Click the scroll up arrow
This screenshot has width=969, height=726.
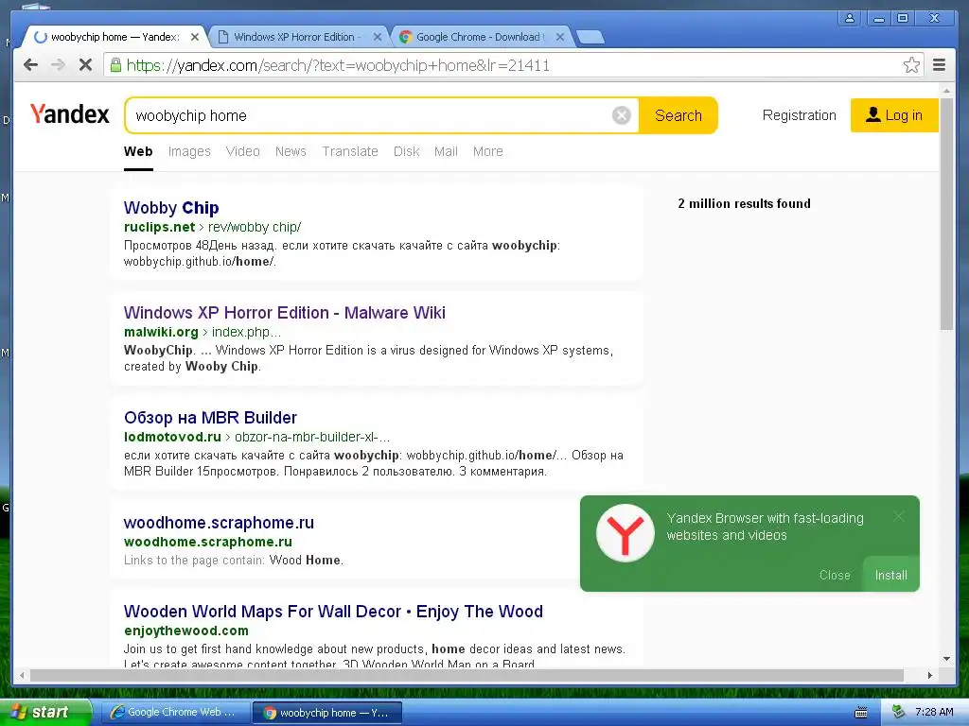(946, 92)
